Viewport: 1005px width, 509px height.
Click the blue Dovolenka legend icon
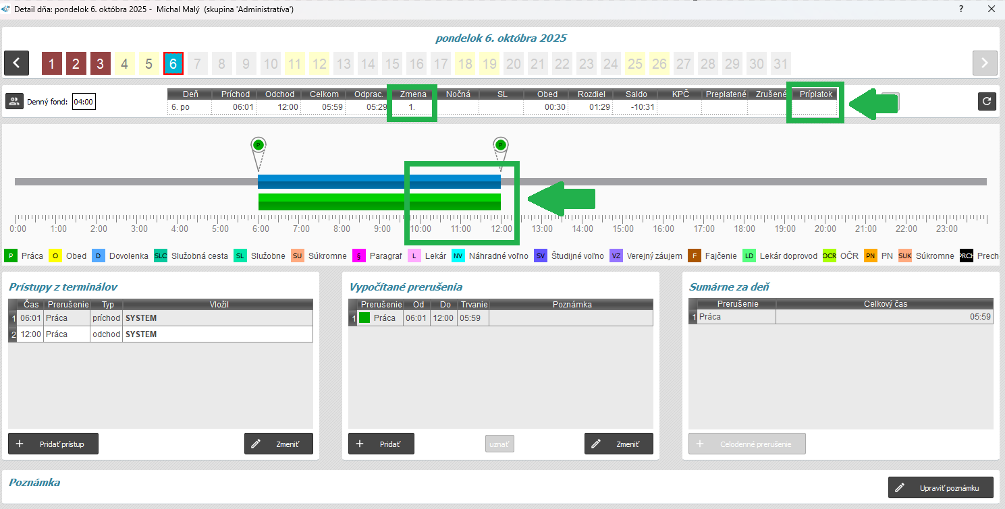(99, 256)
